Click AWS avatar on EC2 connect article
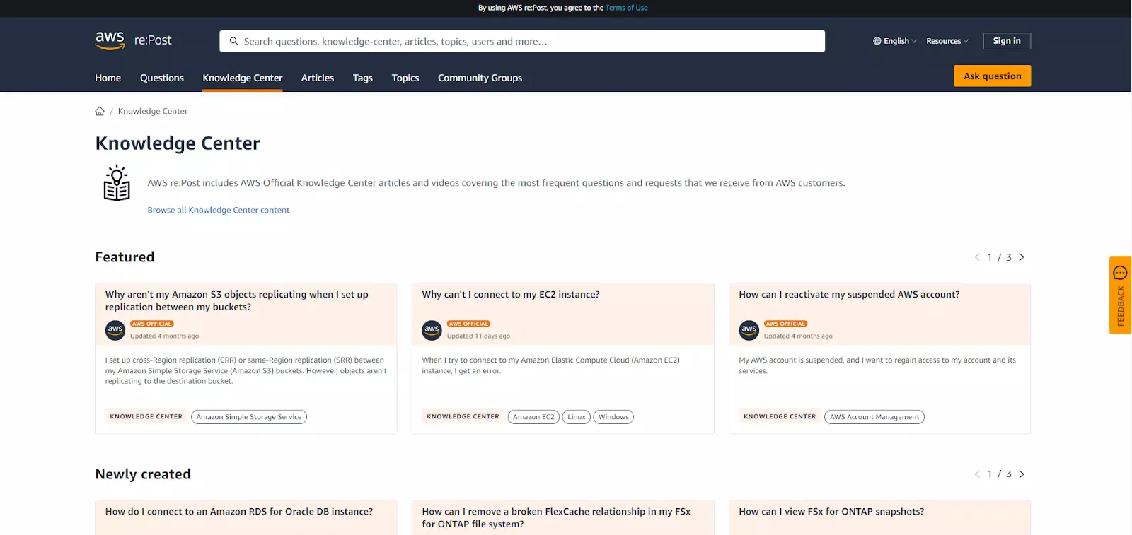The height and width of the screenshot is (535, 1132). pyautogui.click(x=432, y=329)
